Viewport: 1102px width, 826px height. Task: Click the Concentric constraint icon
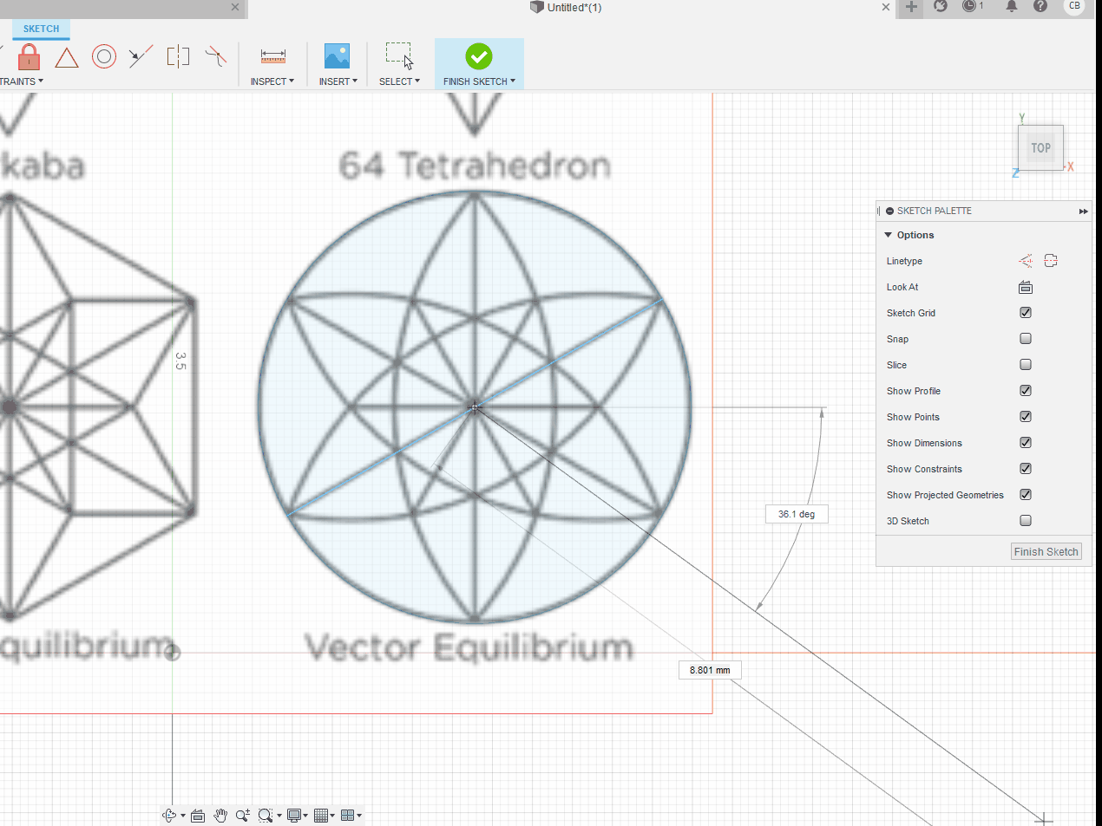pyautogui.click(x=104, y=56)
